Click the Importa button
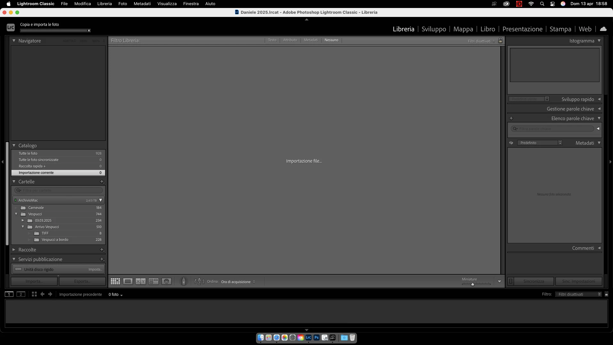Image resolution: width=613 pixels, height=345 pixels. (x=34, y=281)
